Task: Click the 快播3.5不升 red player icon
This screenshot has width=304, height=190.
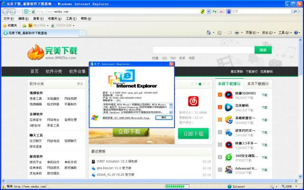Action: tap(228, 145)
